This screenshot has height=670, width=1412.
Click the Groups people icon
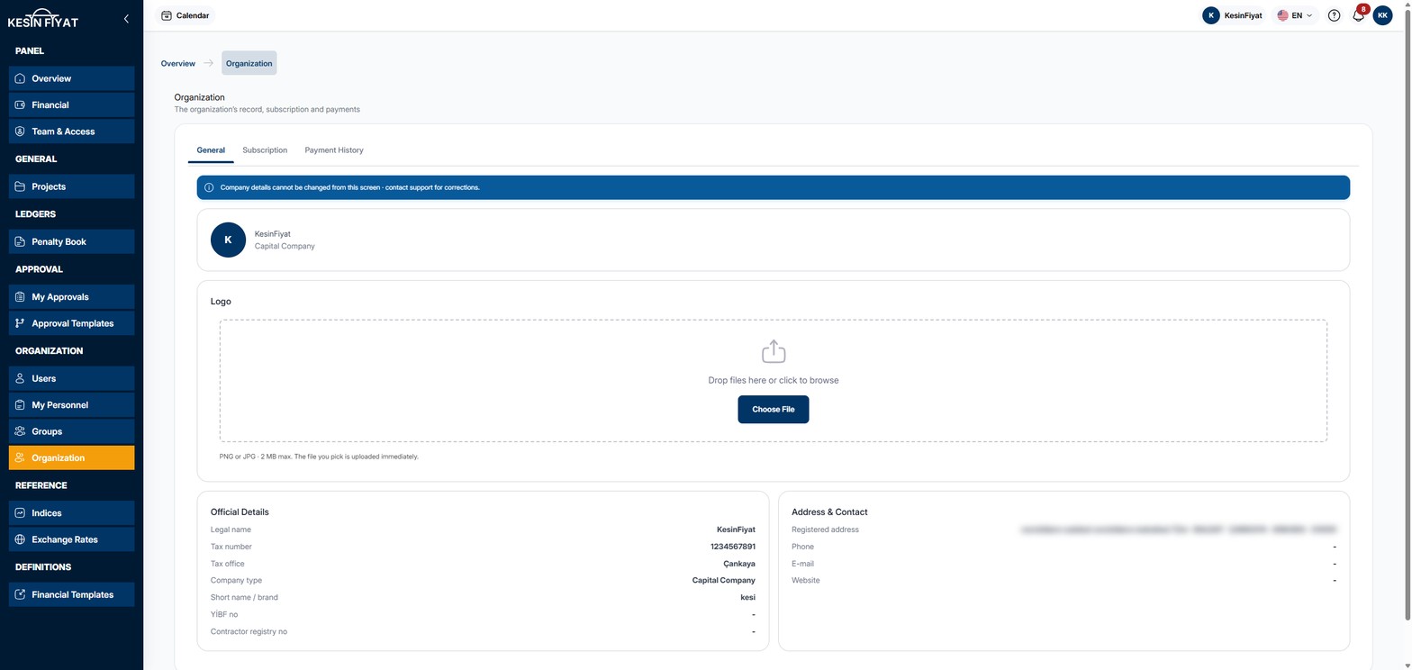21,431
